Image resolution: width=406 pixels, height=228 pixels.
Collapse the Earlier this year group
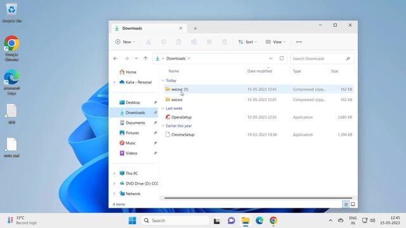click(163, 126)
